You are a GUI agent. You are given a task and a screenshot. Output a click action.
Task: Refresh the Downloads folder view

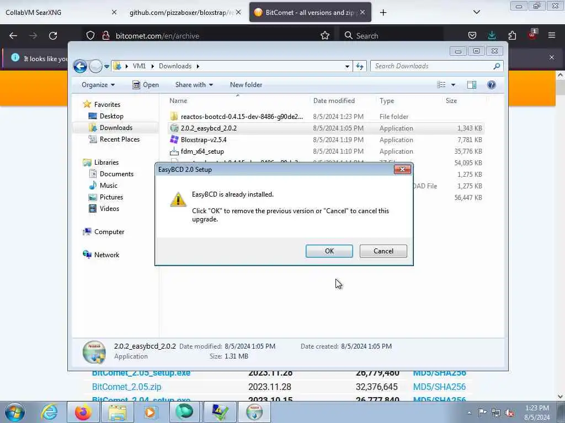(360, 66)
